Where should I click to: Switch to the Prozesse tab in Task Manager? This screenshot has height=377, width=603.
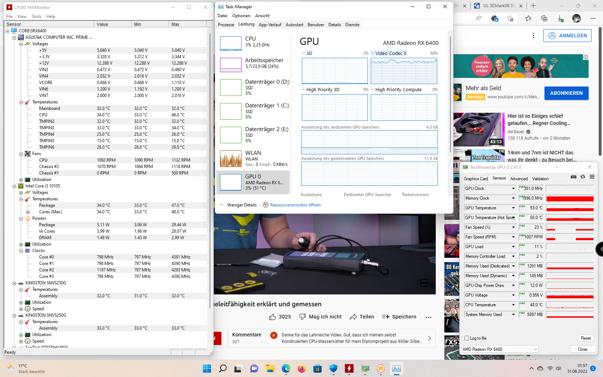pos(226,24)
